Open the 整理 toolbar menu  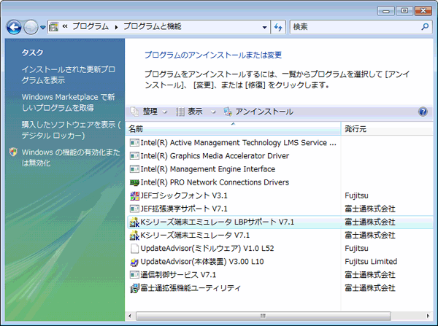[149, 112]
